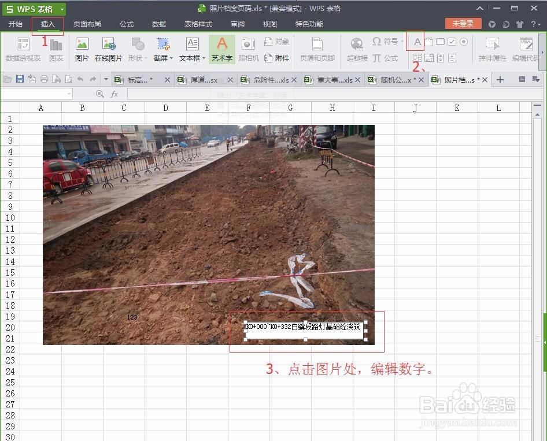Insert an attachment with 附件
This screenshot has width=547, height=441.
(276, 58)
